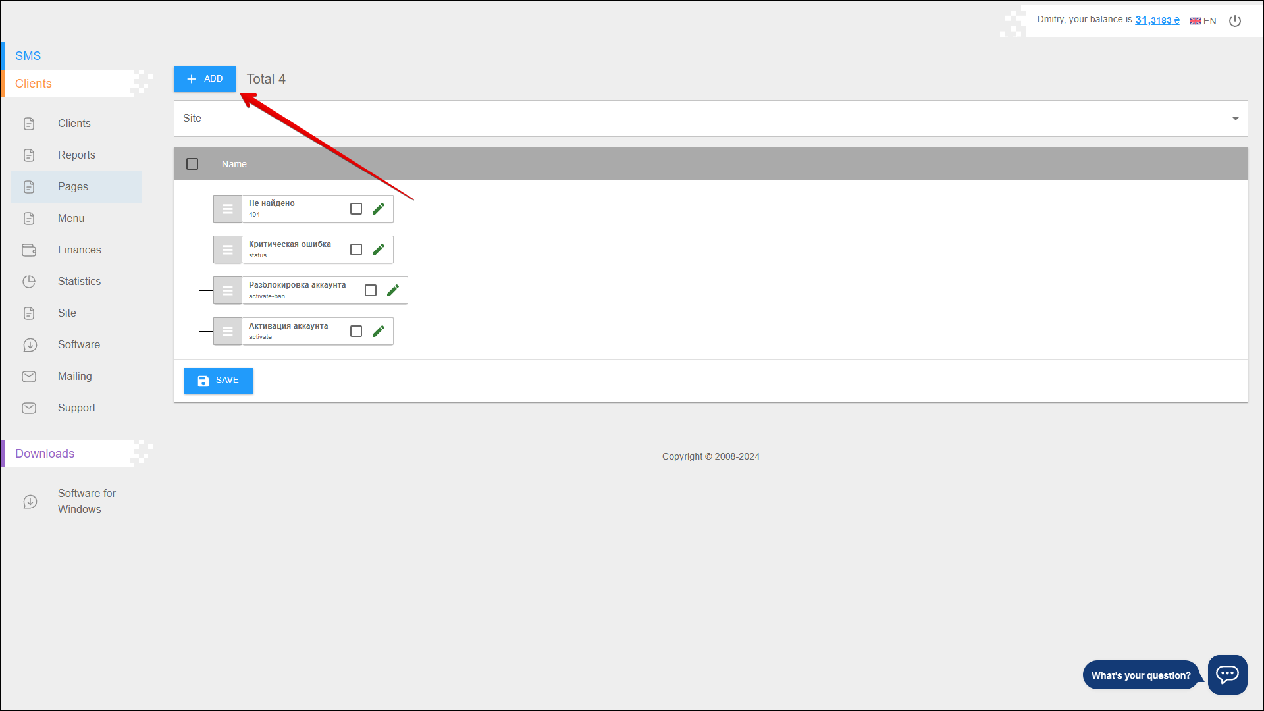This screenshot has width=1264, height=711.
Task: Collapse the Clients sidebar section
Action: click(34, 84)
